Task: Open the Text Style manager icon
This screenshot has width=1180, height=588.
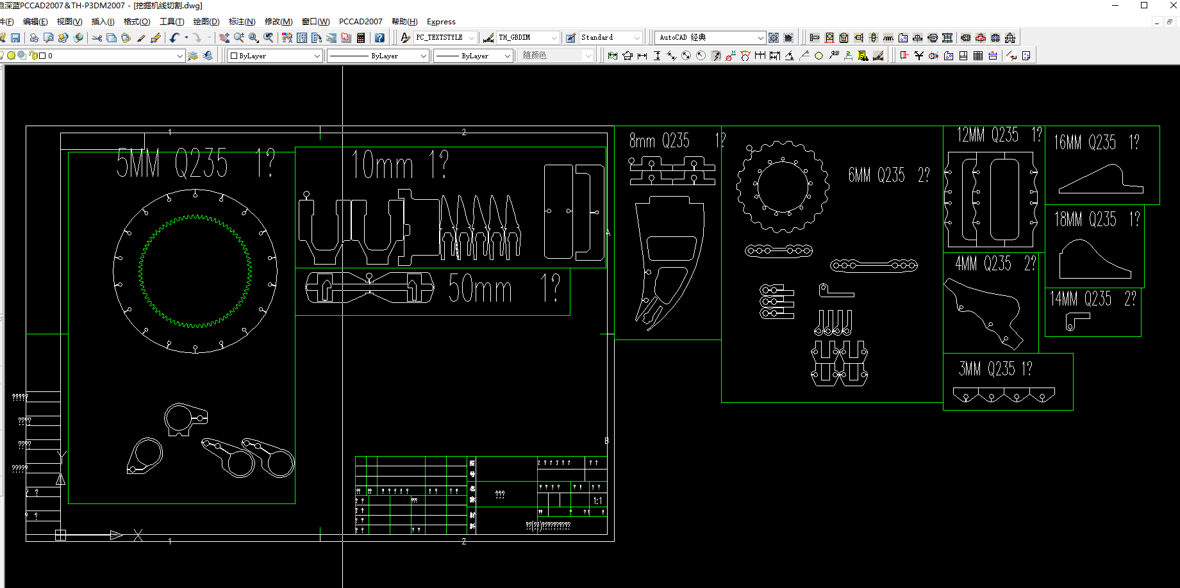Action: tap(405, 38)
